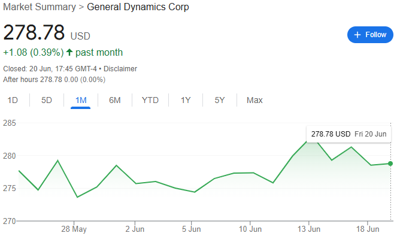Select the 1D time range tab

click(13, 100)
